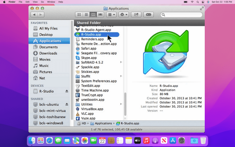Viewport: 235px width, 147px height.
Task: Select R-Studio.app in the list
Action: [97, 34]
